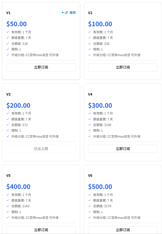The width and height of the screenshot is (162, 234).
Task: Click the checkmark beside V6 total quota $179
Action: [x=89, y=206]
